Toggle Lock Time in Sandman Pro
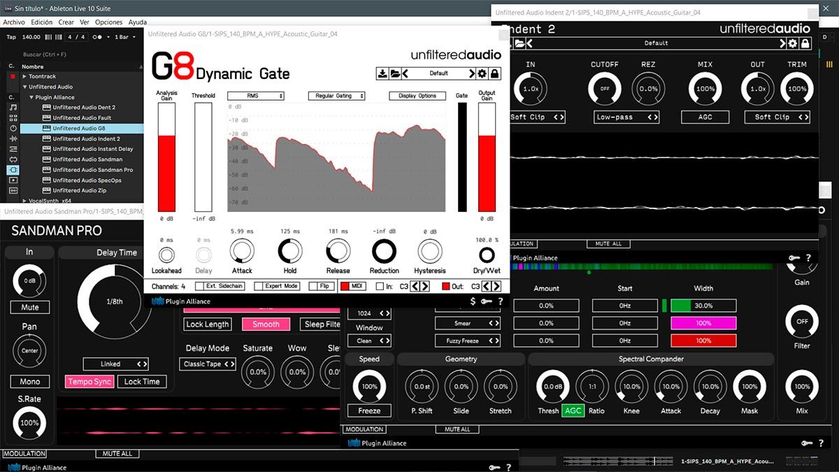Screen dimensions: 839x472 pyautogui.click(x=142, y=382)
